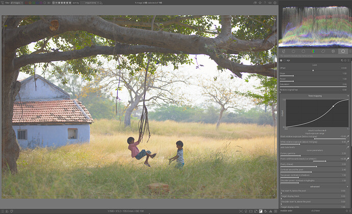This screenshot has width=352, height=214.
Task: Click the green color label filter circle
Action: point(34,3)
